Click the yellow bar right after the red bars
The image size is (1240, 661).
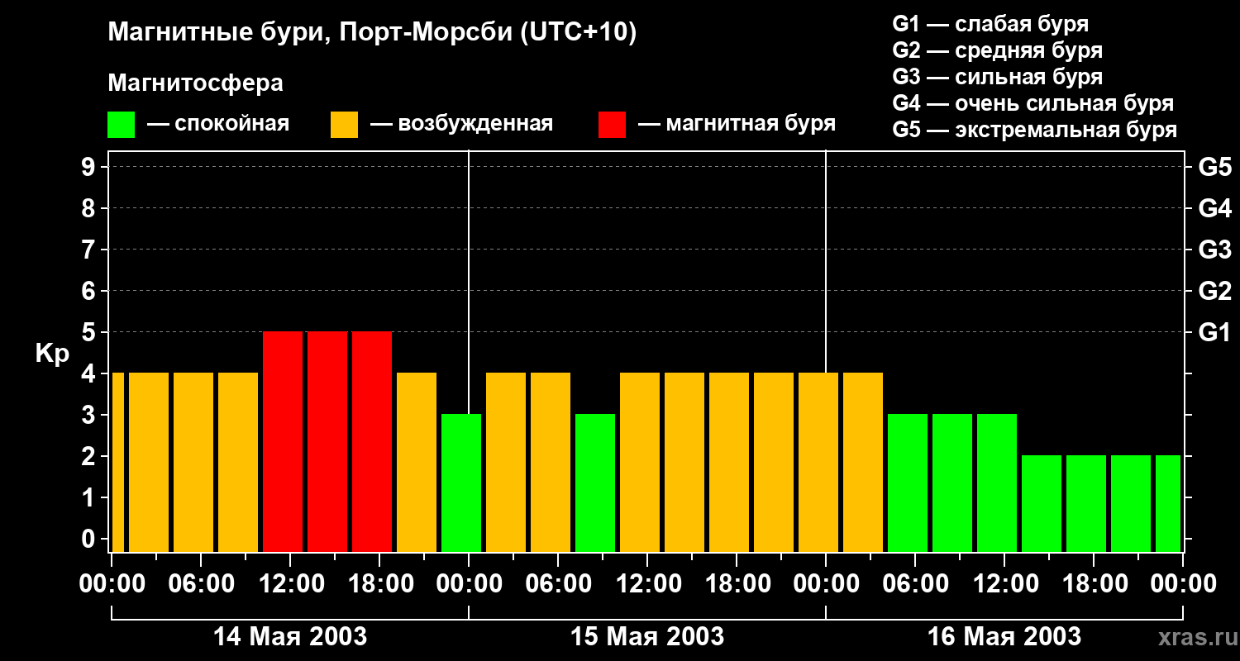point(417,462)
